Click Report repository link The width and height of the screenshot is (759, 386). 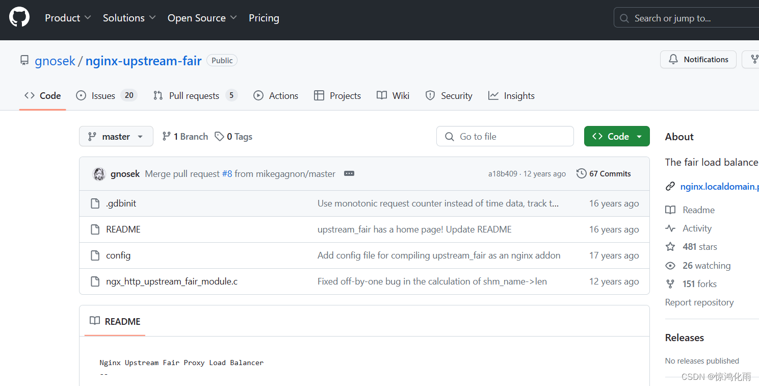[x=699, y=302]
